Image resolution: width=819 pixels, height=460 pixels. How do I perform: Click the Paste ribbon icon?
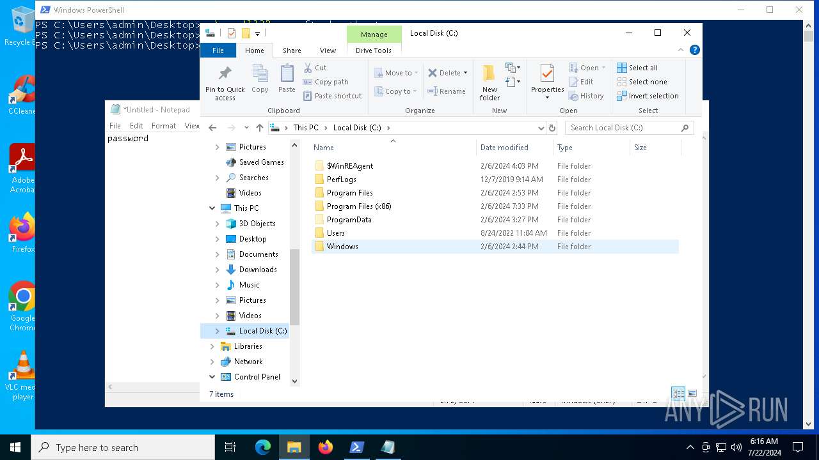tap(287, 79)
